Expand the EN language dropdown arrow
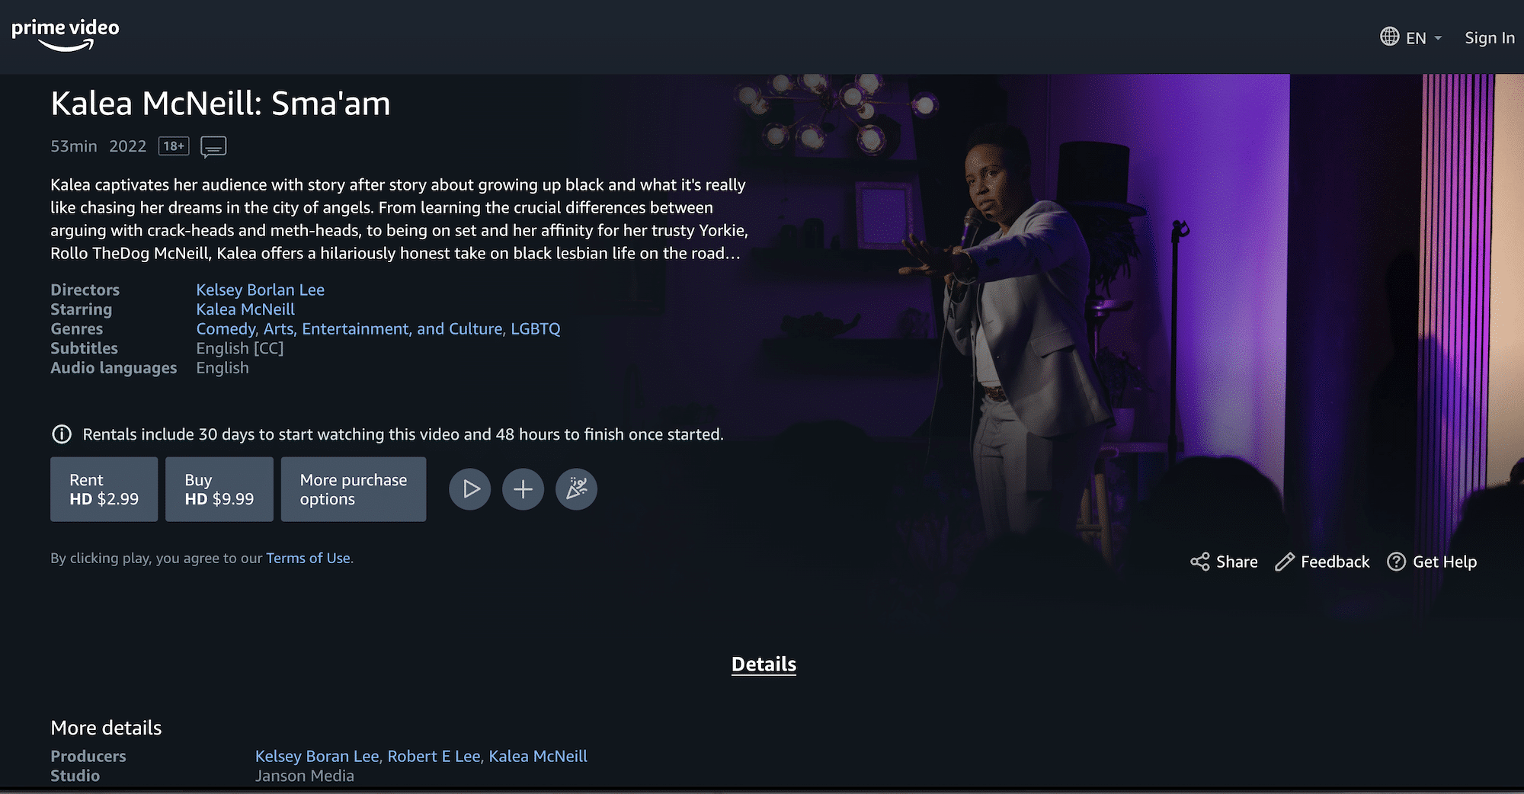1524x794 pixels. [1438, 37]
